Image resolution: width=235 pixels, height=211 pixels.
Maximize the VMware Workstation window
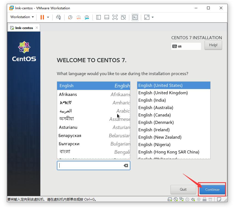(x=208, y=8)
